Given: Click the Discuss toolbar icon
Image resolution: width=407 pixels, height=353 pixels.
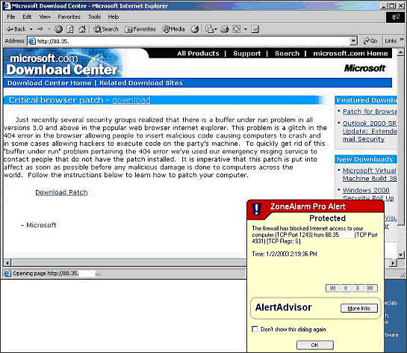Looking at the screenshot, I should point(255,29).
